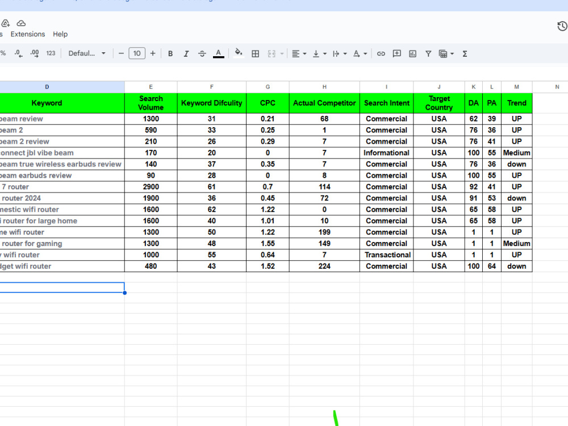
Task: Open more number formats (123)
Action: (51, 53)
